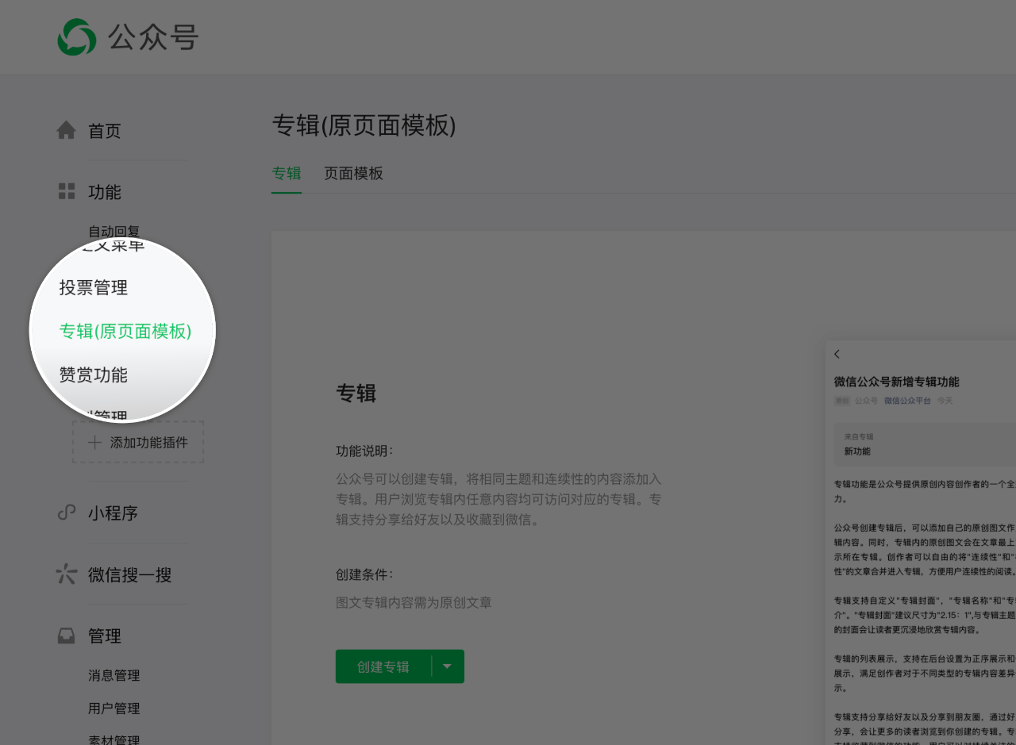Viewport: 1016px width, 745px height.
Task: Click the 来自专辑 新功能 card
Action: (923, 443)
